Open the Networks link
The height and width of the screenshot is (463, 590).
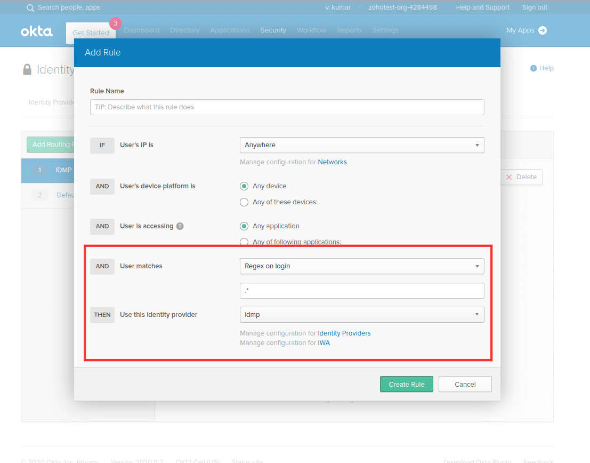pyautogui.click(x=332, y=162)
